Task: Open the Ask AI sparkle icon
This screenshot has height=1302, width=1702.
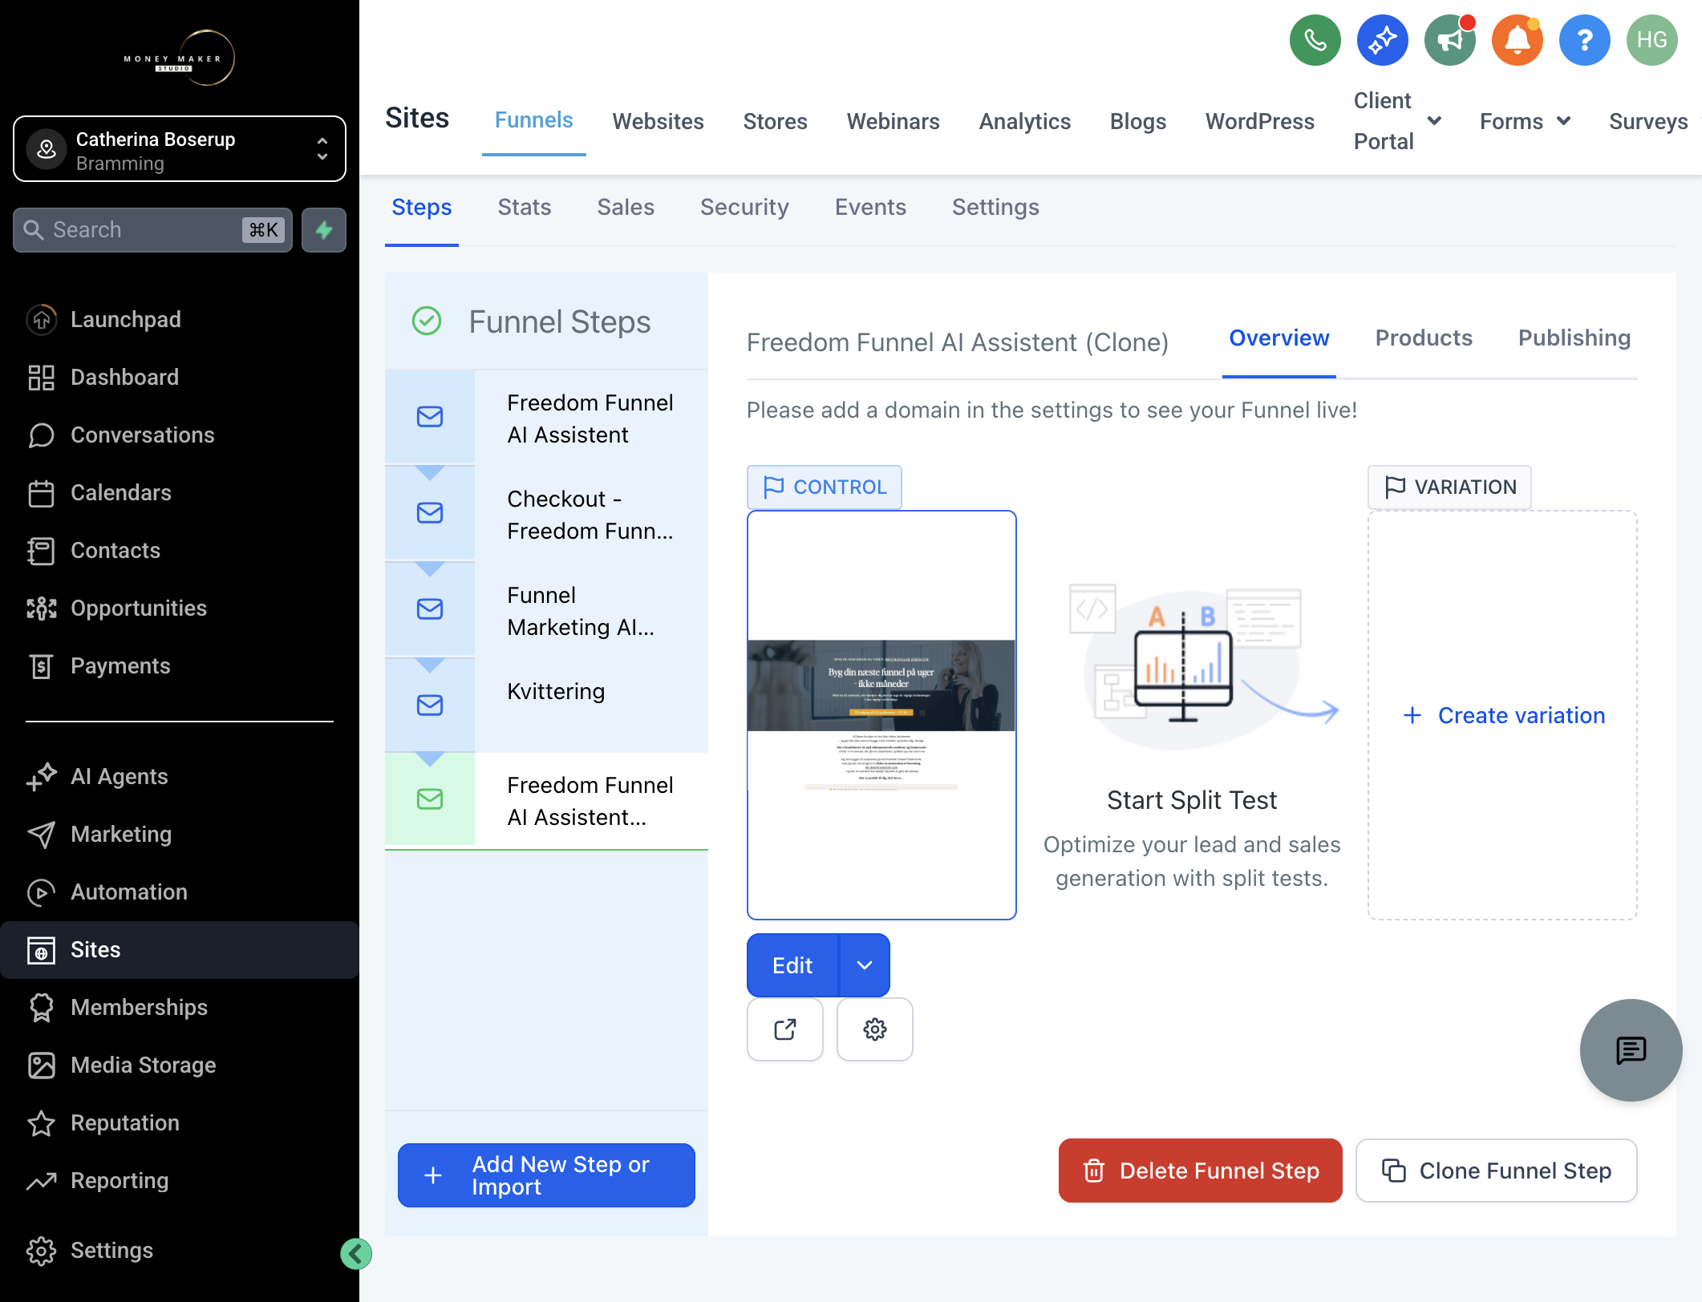Action: (1382, 40)
